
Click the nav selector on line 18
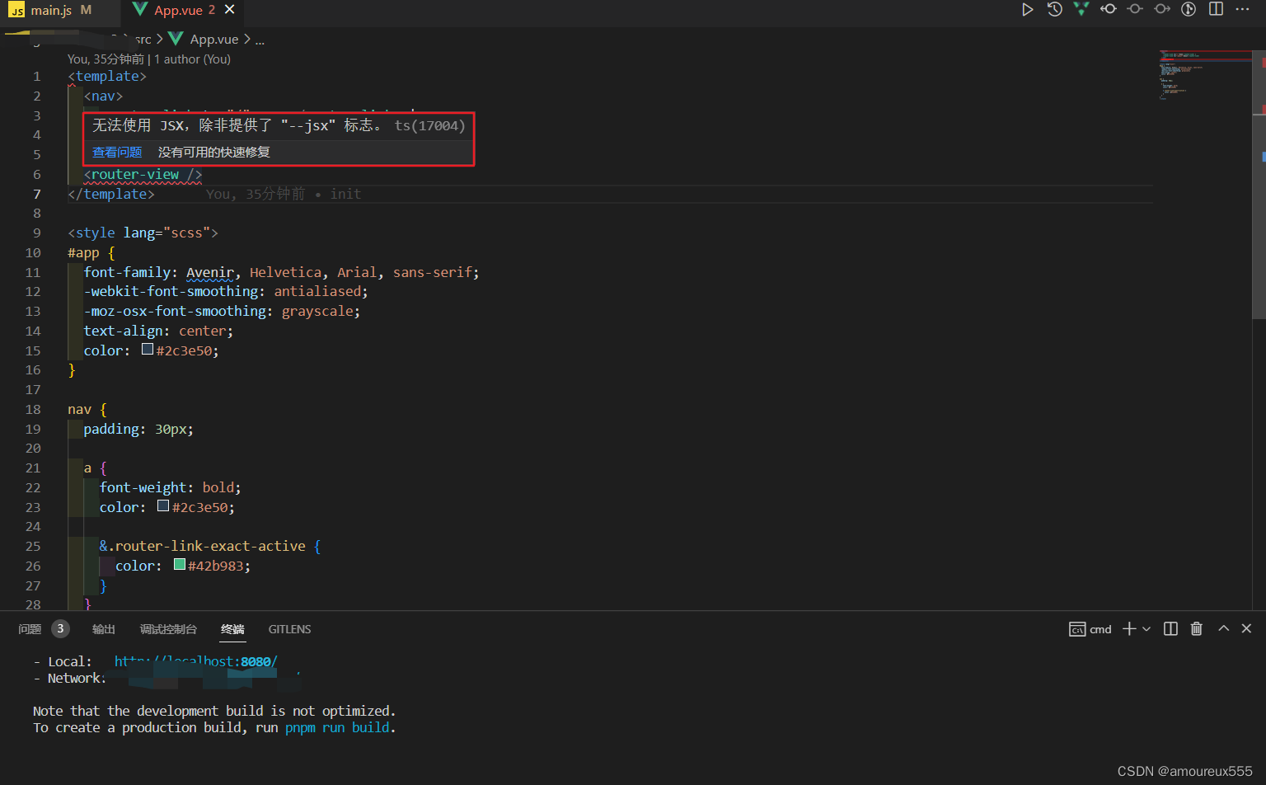coord(80,410)
